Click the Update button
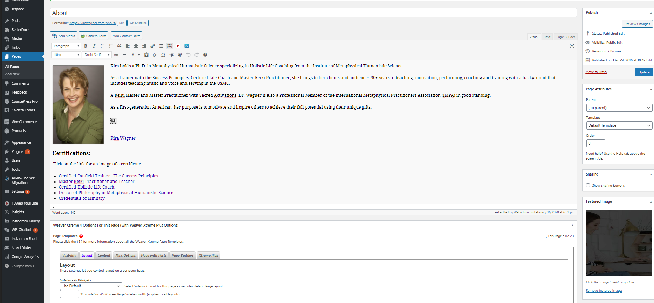The height and width of the screenshot is (303, 654). [x=644, y=72]
